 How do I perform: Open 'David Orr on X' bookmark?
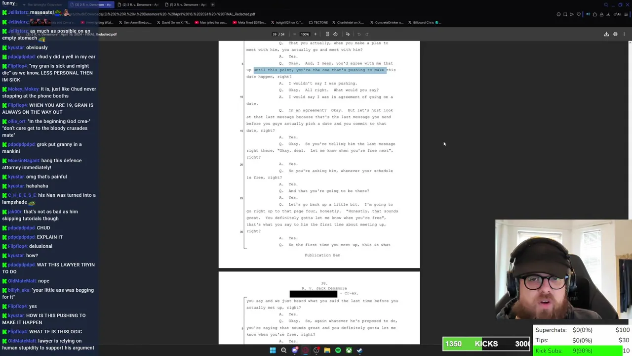tap(173, 22)
